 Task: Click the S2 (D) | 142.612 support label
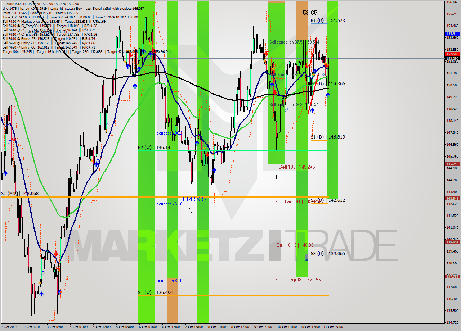tap(328, 200)
